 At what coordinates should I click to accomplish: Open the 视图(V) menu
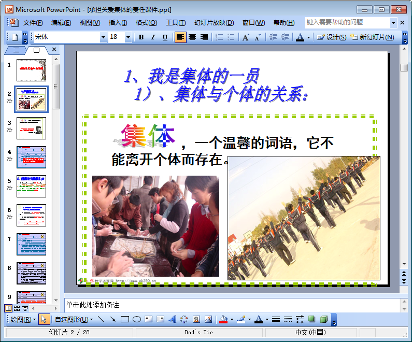[90, 23]
